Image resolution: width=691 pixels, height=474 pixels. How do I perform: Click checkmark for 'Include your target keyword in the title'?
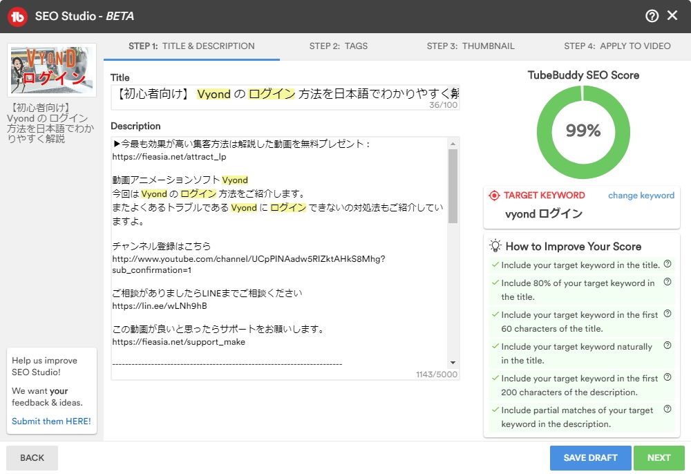pos(495,265)
